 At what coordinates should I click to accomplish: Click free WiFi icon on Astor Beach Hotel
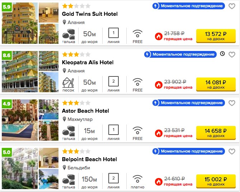coord(137,130)
